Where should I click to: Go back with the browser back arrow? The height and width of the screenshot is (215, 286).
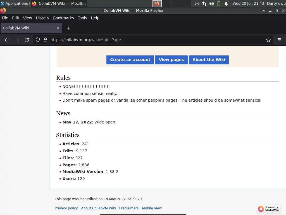(x=7, y=40)
